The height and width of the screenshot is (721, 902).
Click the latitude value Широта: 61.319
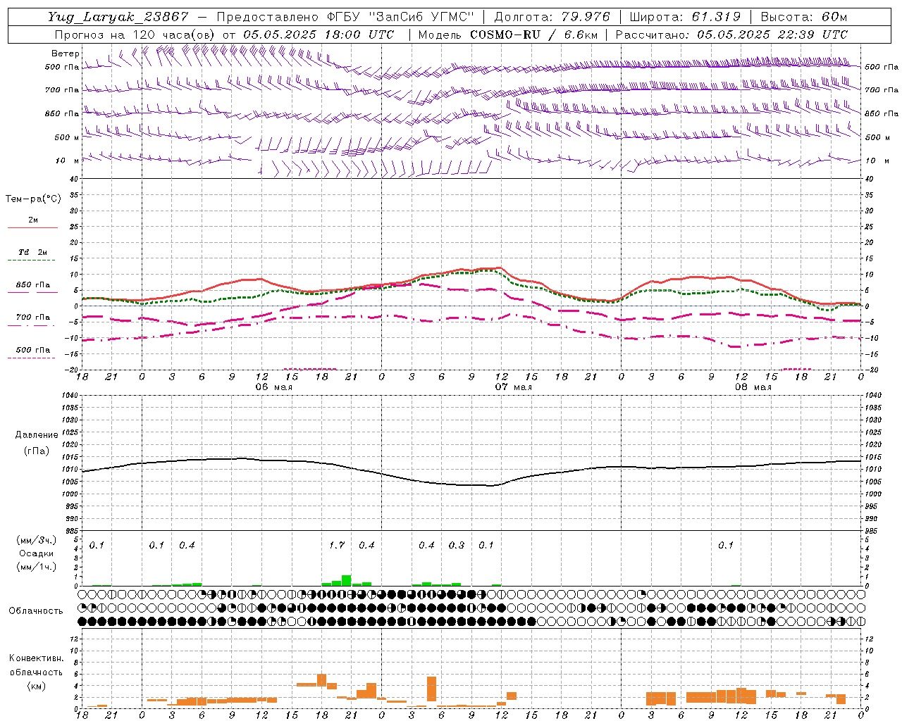685,17
